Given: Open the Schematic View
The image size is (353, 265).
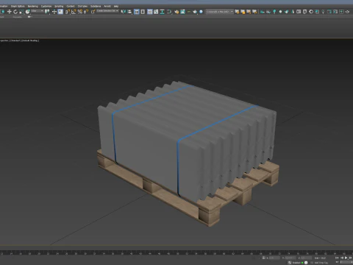Looking at the screenshot, I should pos(162,12).
